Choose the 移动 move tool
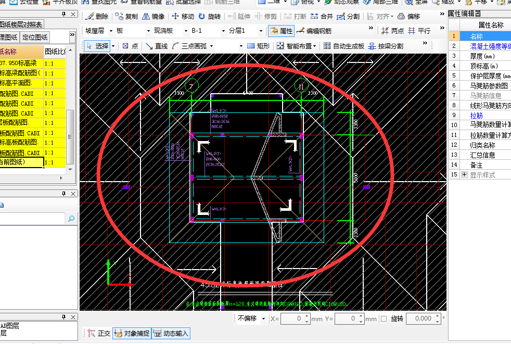Viewport: 511px width, 344px height. [183, 16]
